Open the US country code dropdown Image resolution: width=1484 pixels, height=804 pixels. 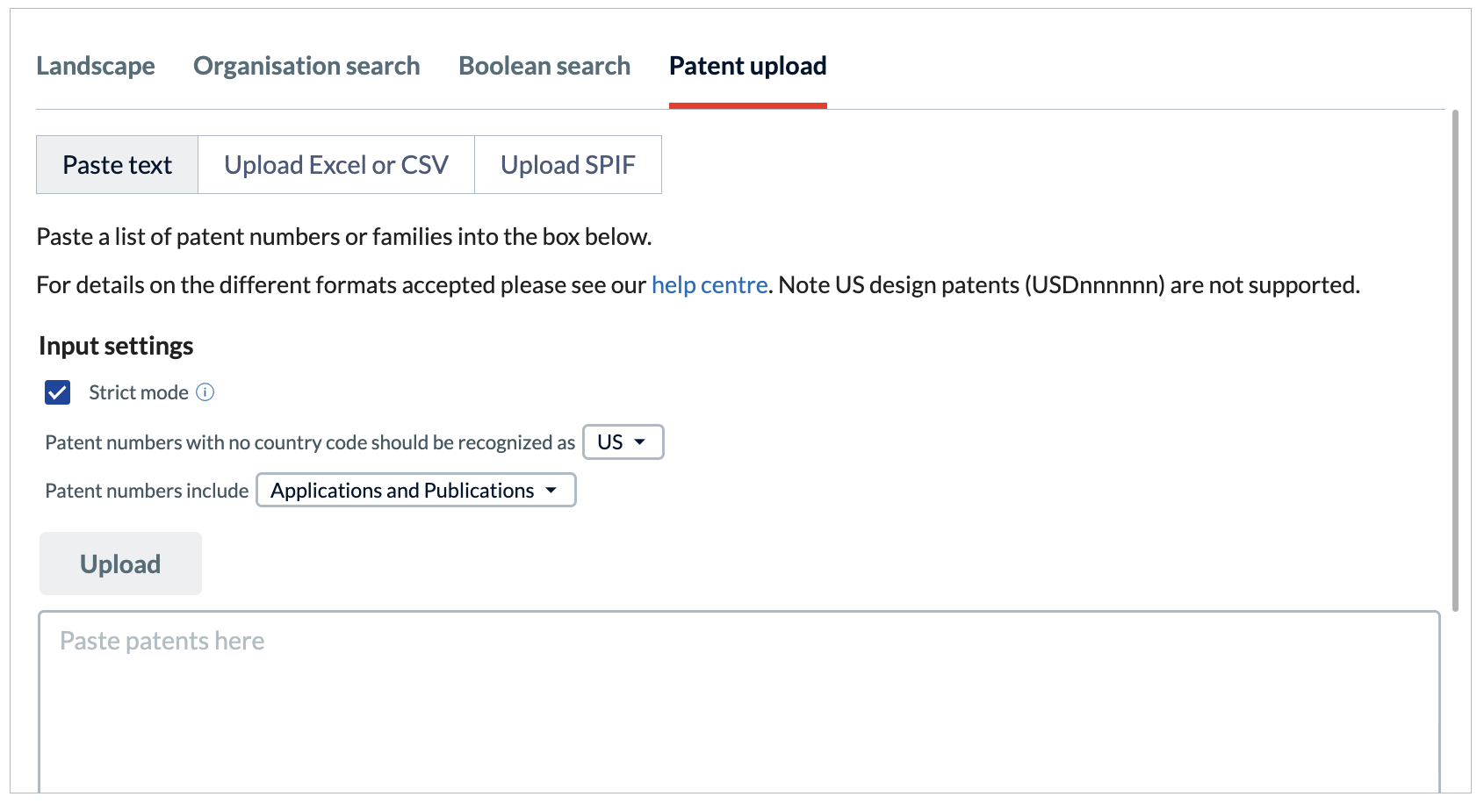pyautogui.click(x=623, y=441)
